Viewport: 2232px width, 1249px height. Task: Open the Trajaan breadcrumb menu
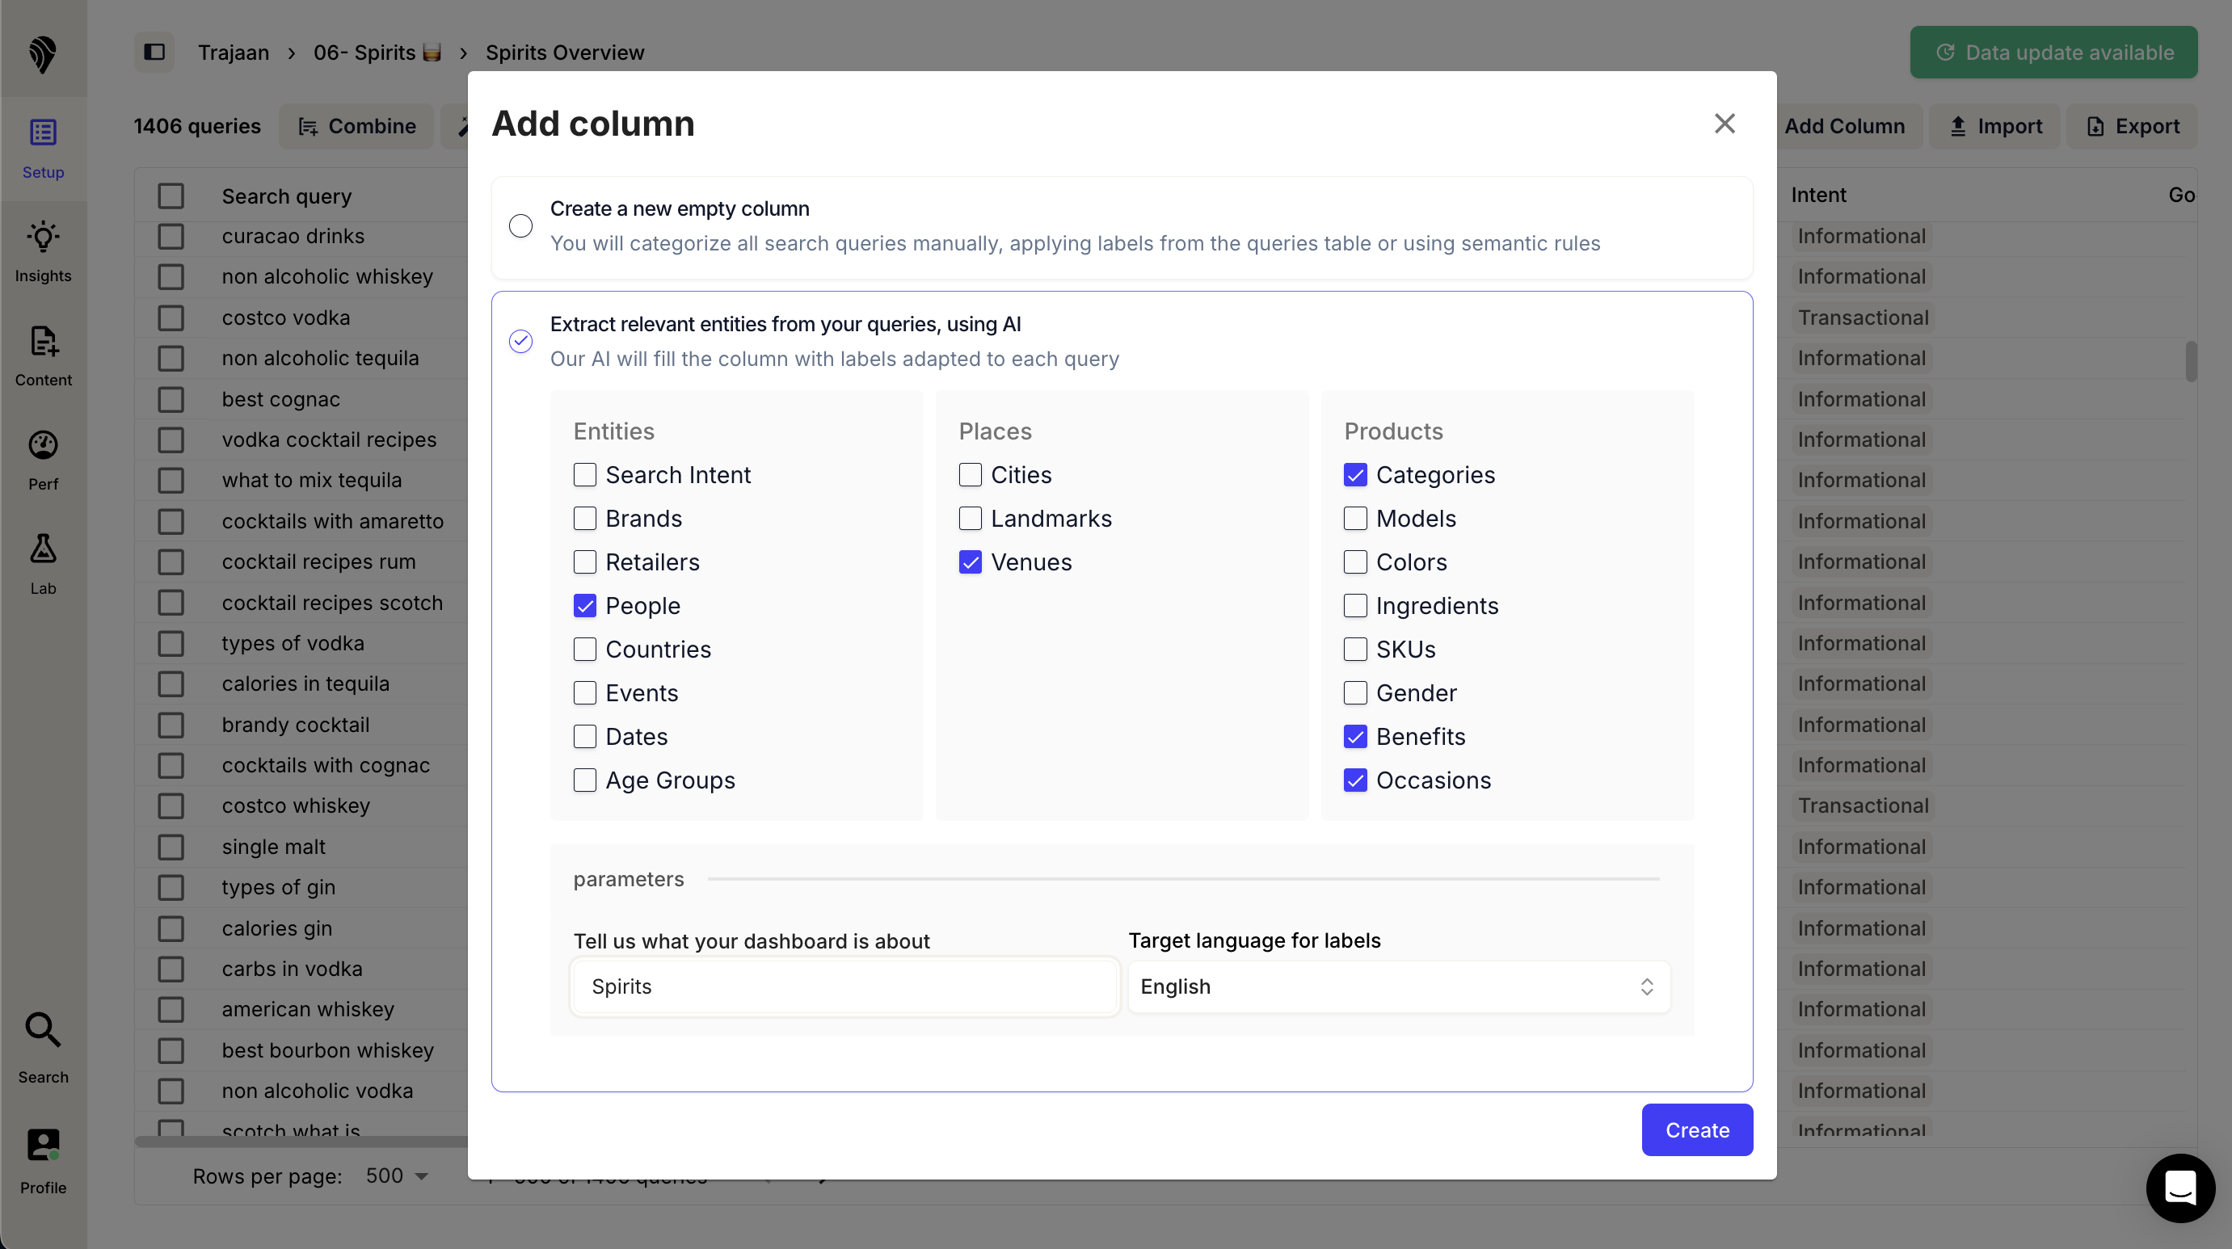tap(233, 52)
